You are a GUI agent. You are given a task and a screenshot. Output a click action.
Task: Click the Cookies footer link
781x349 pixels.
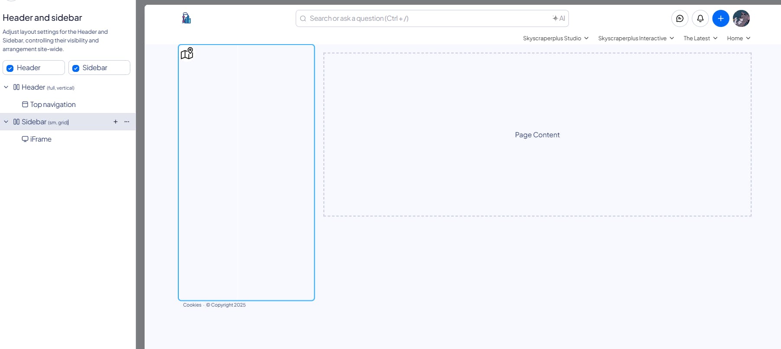point(192,305)
